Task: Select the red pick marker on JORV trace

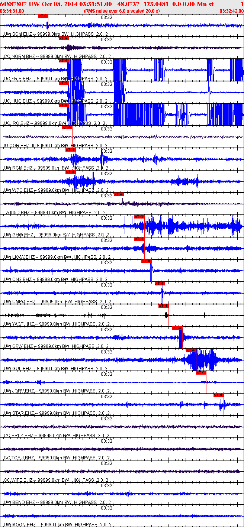Action: point(201,372)
